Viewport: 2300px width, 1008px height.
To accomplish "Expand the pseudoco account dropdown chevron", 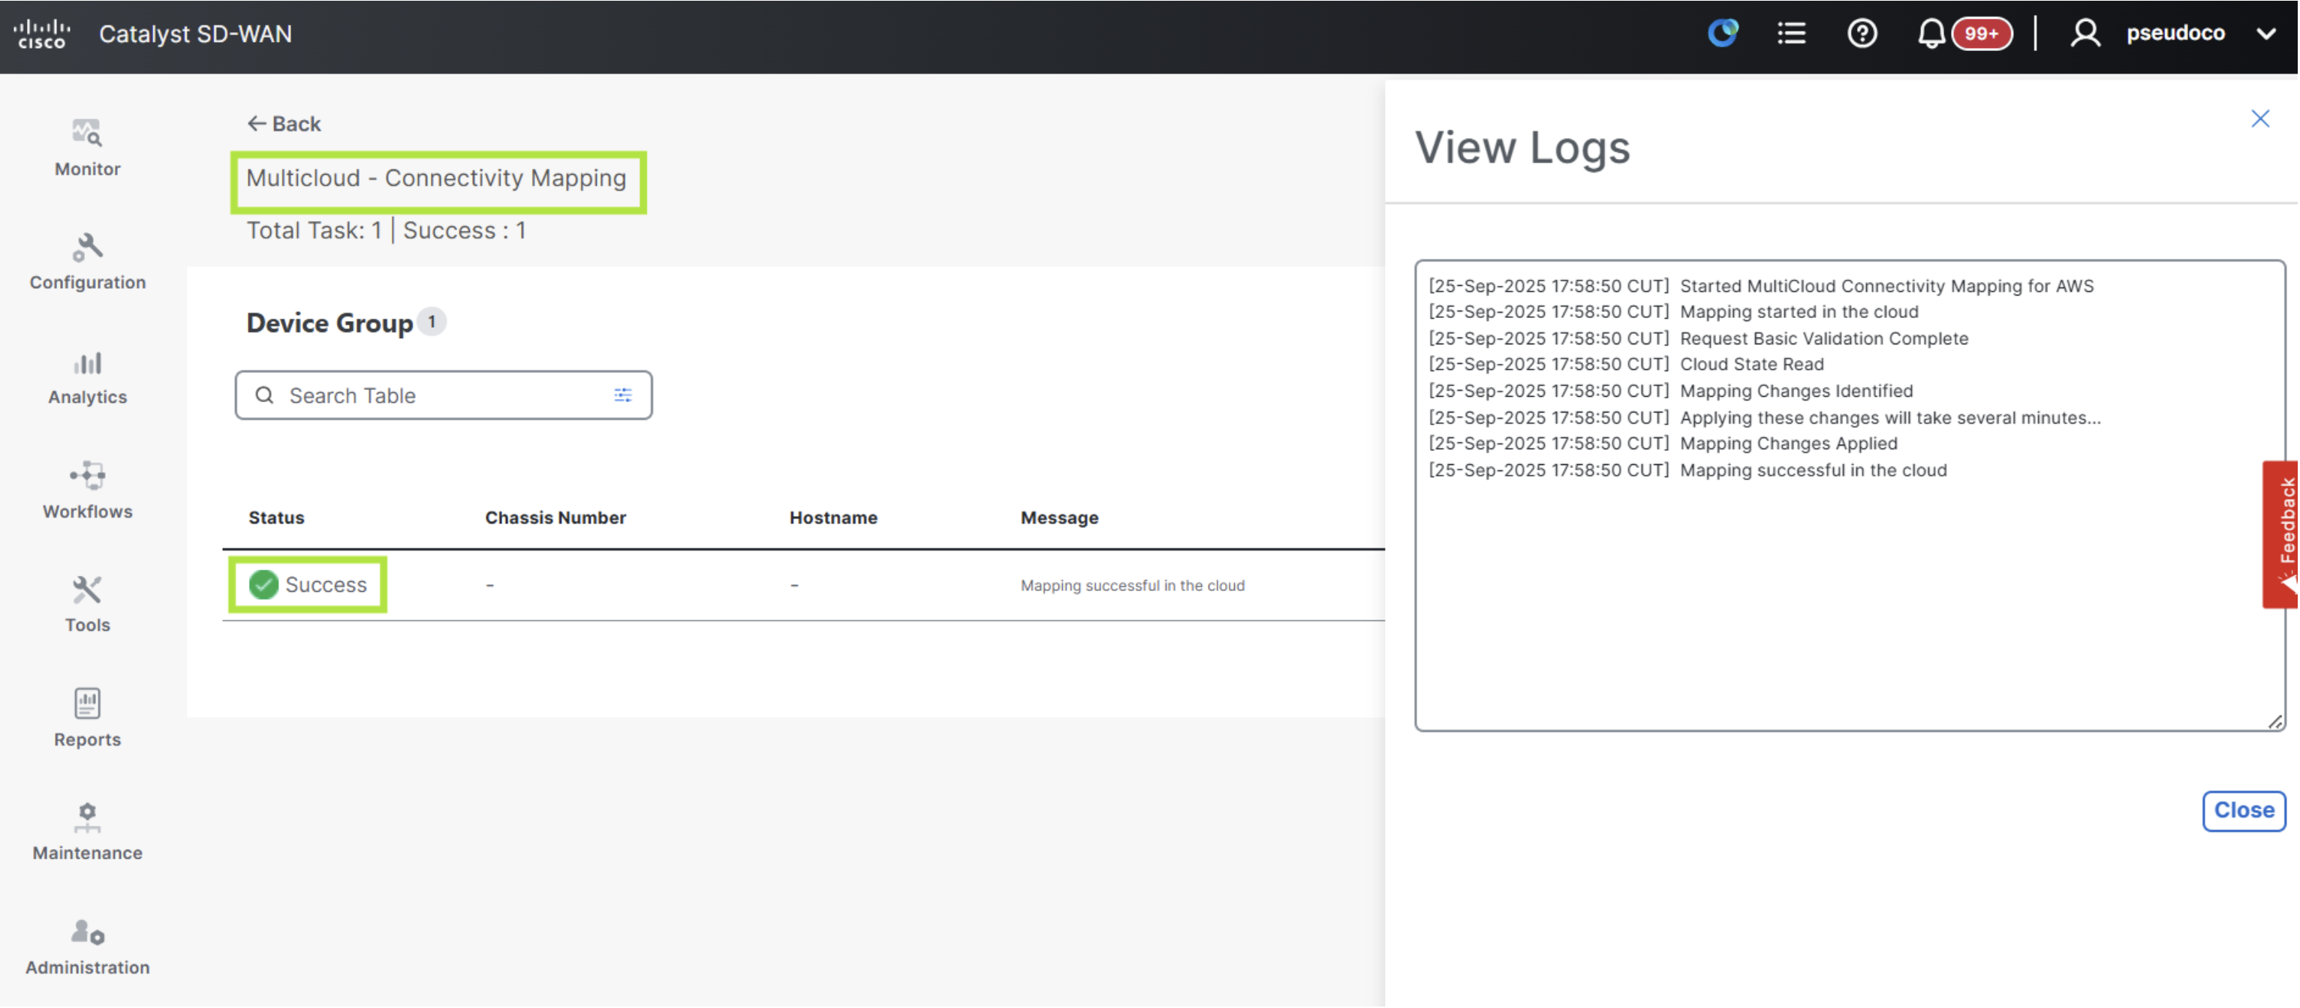I will coord(2265,34).
